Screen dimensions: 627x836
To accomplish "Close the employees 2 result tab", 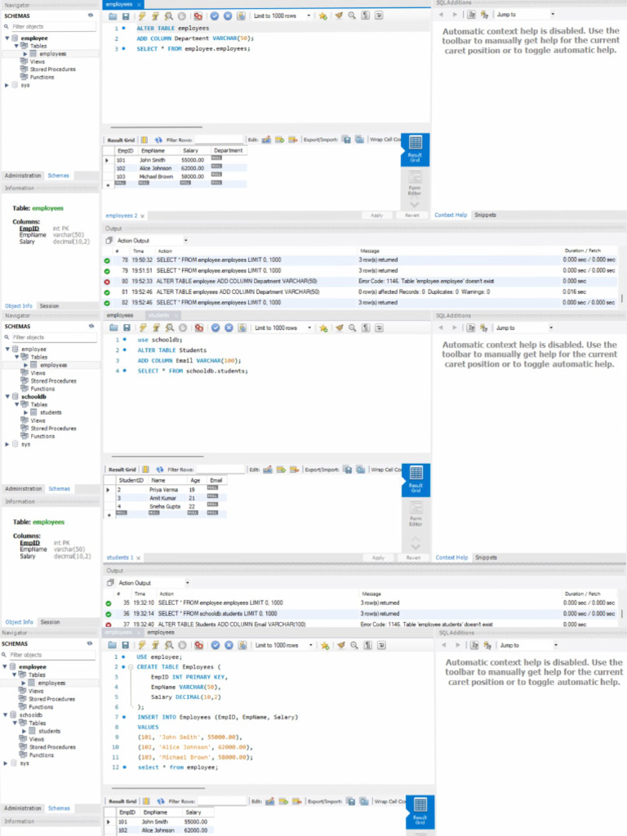I will [x=142, y=216].
